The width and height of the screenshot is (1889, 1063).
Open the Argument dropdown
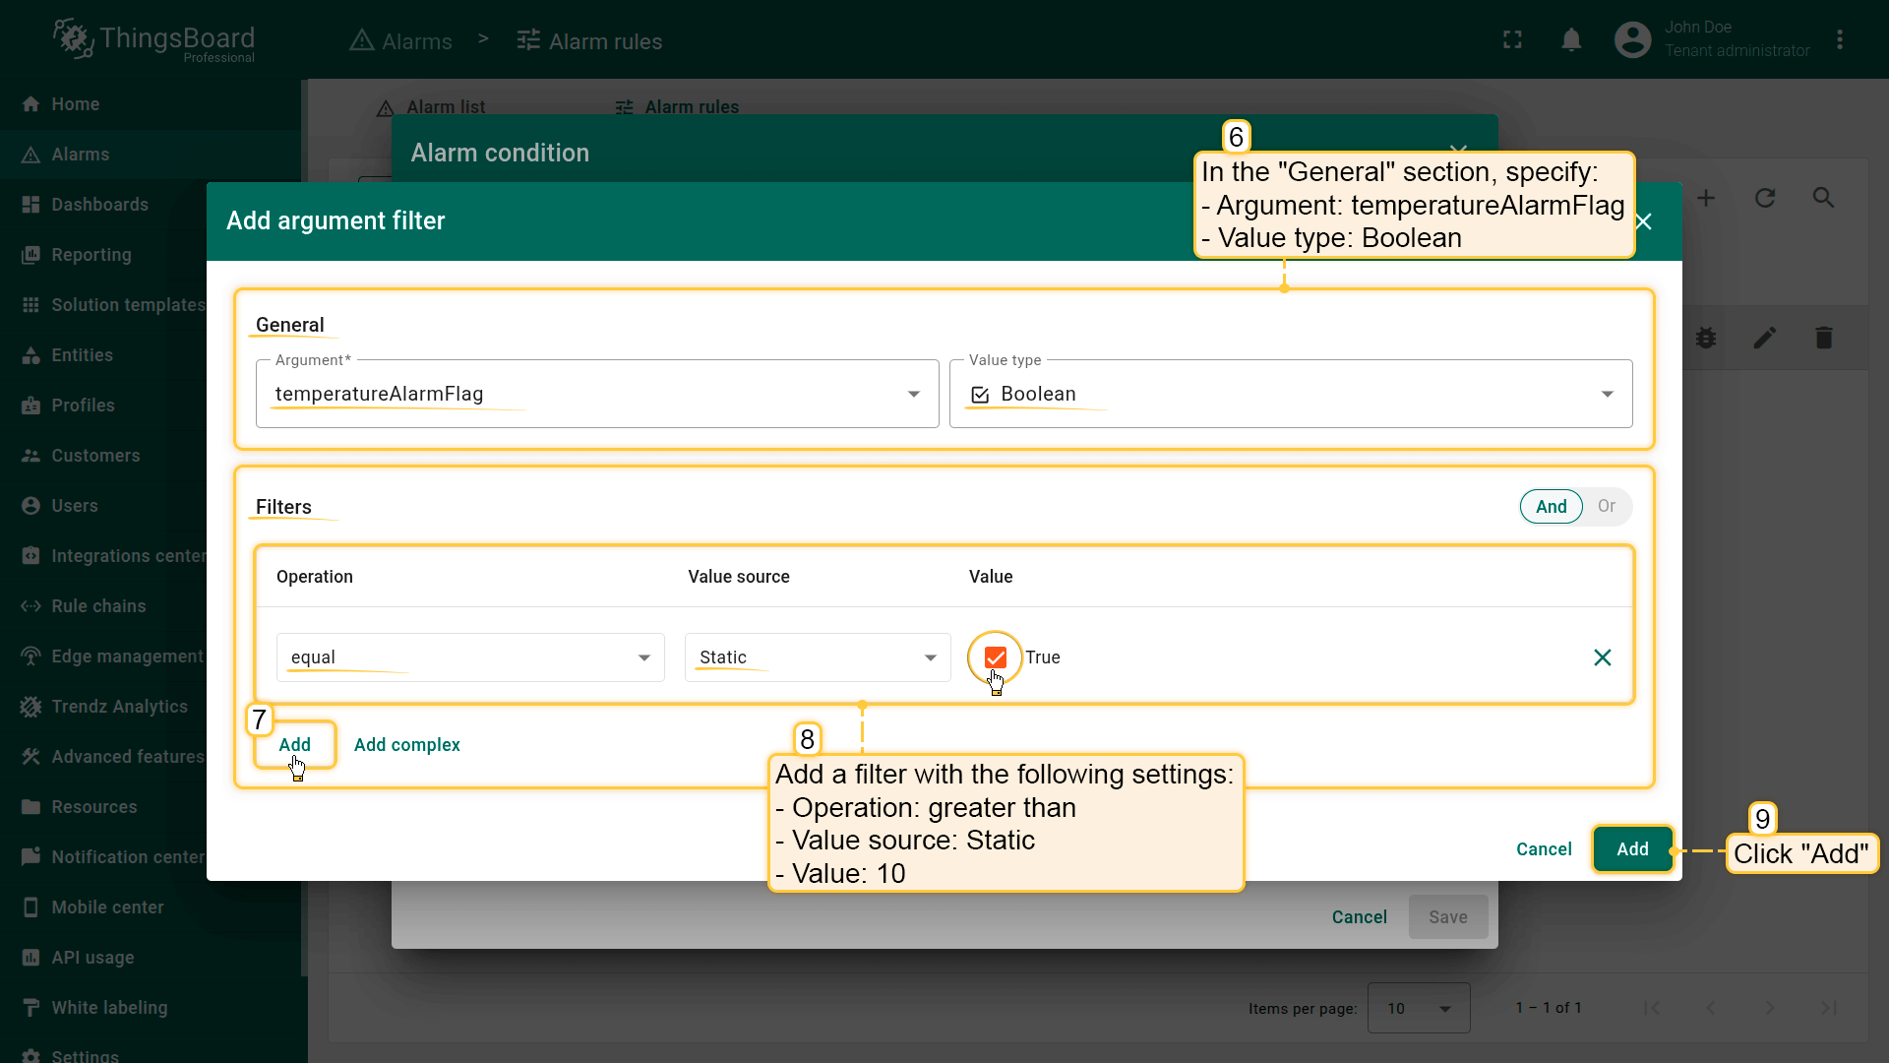596,394
